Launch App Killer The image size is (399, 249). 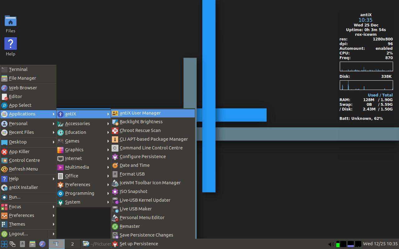click(x=28, y=152)
